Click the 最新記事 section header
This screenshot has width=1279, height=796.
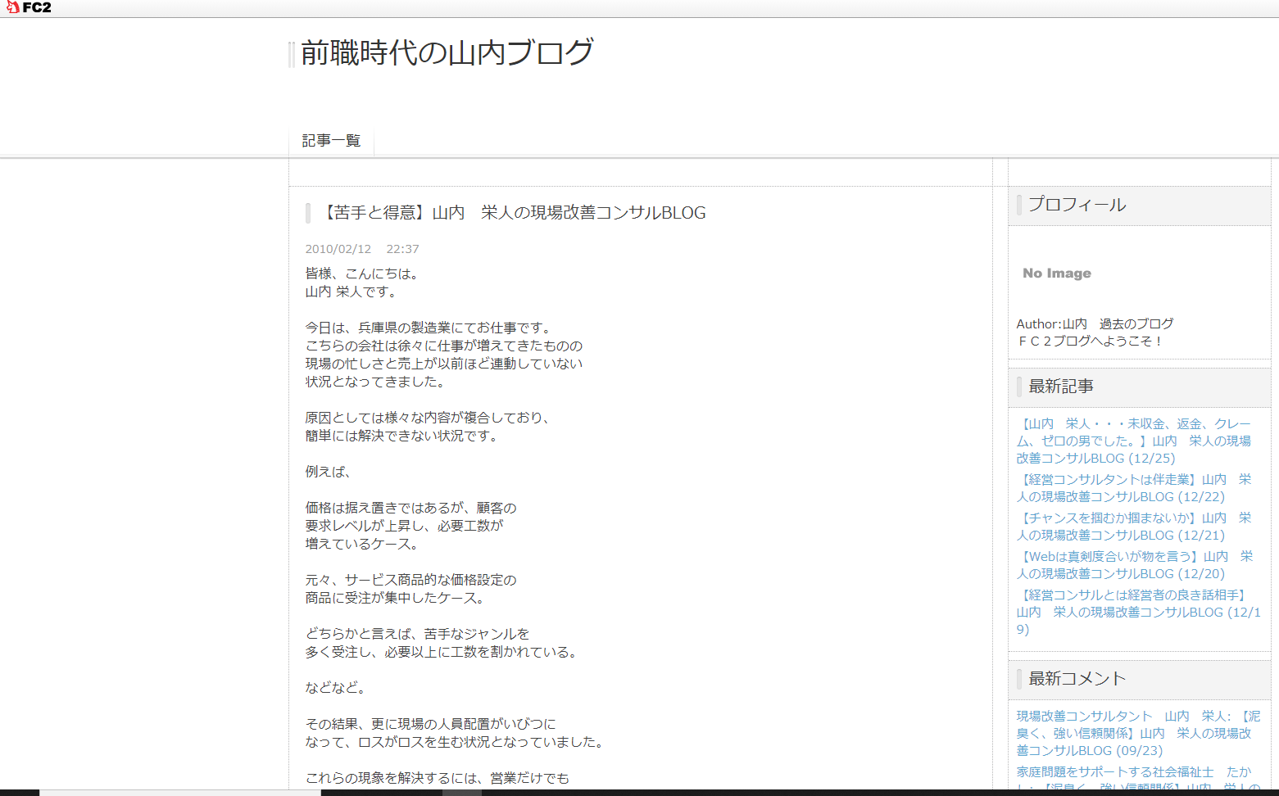coord(1060,387)
